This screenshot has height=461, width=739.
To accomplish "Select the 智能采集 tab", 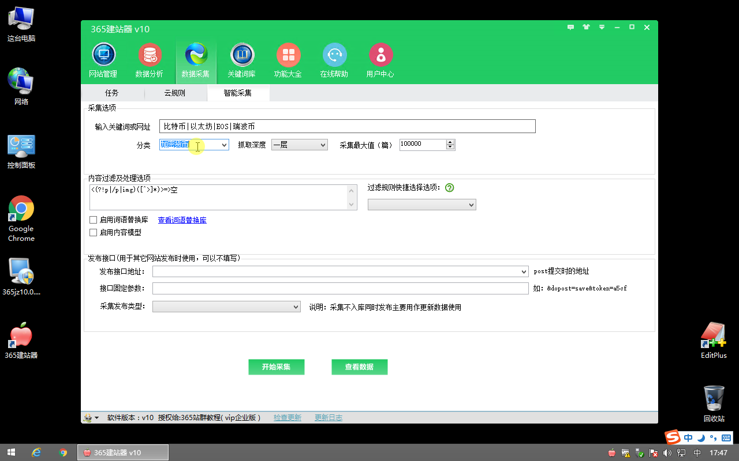I will click(238, 93).
